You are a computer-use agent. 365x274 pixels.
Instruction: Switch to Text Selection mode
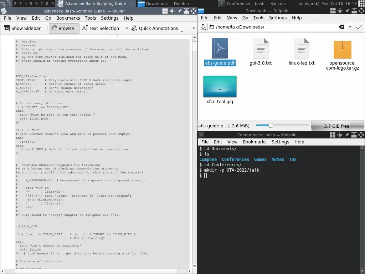pos(101,28)
